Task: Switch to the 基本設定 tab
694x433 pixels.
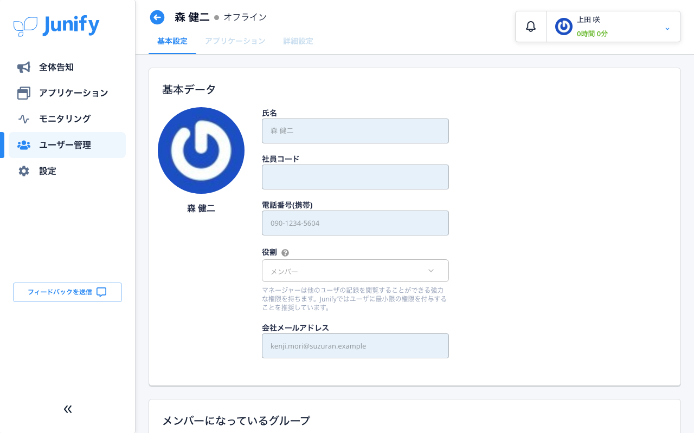Action: (172, 41)
